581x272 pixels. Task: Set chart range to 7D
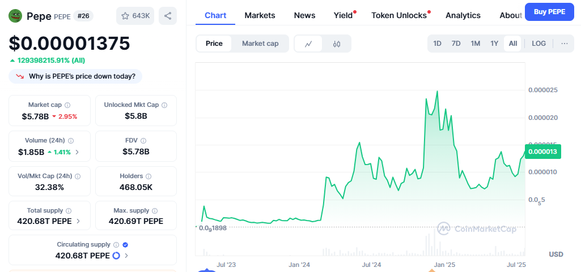tap(456, 44)
